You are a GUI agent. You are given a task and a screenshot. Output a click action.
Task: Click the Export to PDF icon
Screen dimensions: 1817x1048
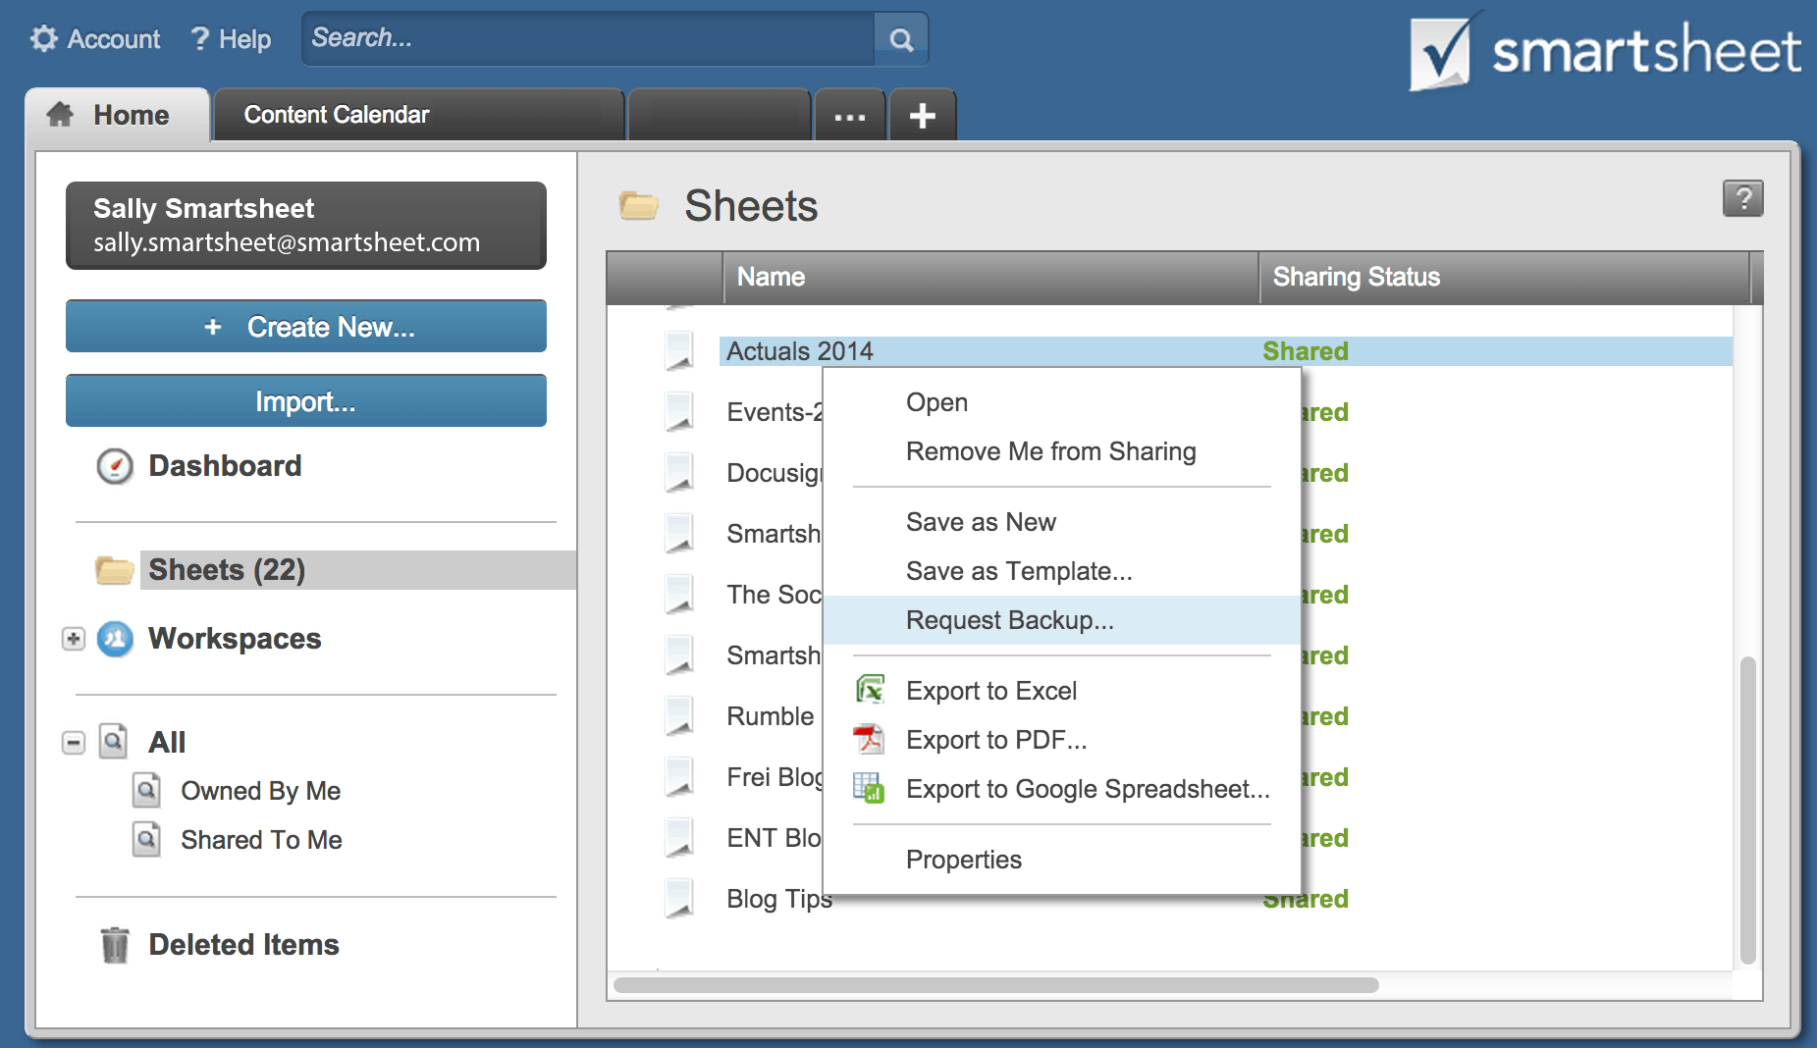pyautogui.click(x=872, y=740)
